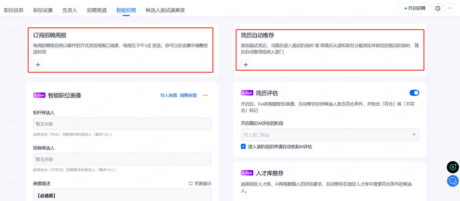Viewport: 460px width, 201px height.
Task: Click the fullscreen 全屏展示 icon
Action: point(191,183)
